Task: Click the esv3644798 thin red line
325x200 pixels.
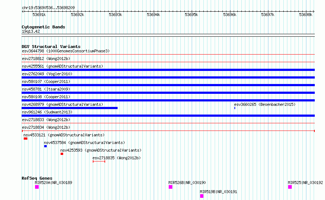Action: pos(168,55)
